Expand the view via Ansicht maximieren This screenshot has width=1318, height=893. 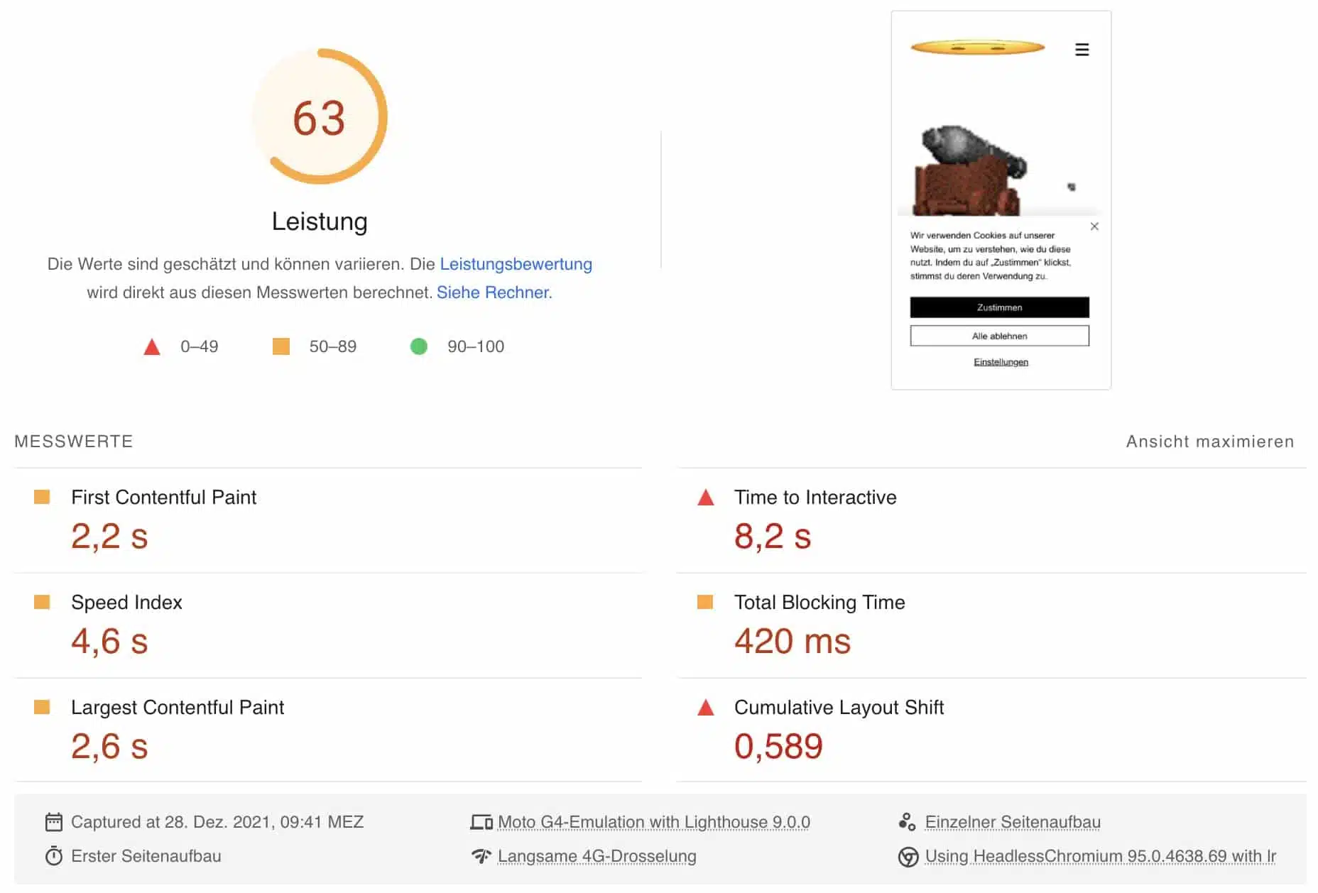1211,441
